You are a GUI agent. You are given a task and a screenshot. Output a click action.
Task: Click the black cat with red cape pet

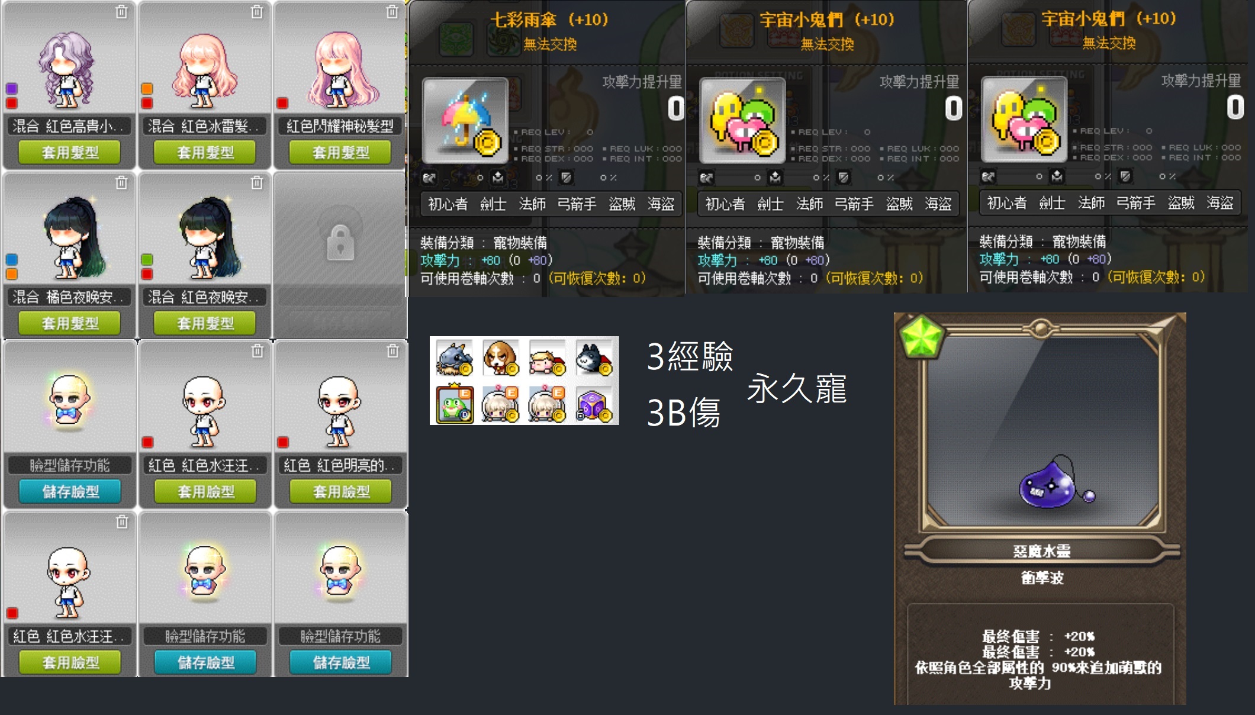coord(594,358)
